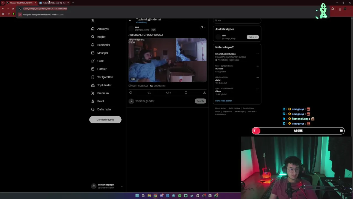
Task: Expand the Daha fazla menu
Action: pos(101,109)
